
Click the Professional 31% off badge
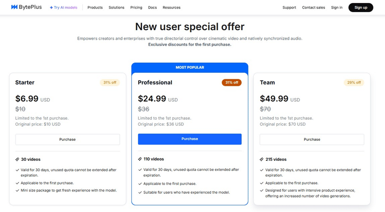click(x=232, y=82)
